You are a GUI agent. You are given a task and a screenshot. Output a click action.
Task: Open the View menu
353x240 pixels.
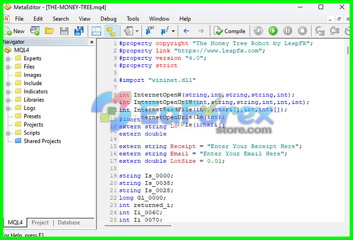(85, 19)
